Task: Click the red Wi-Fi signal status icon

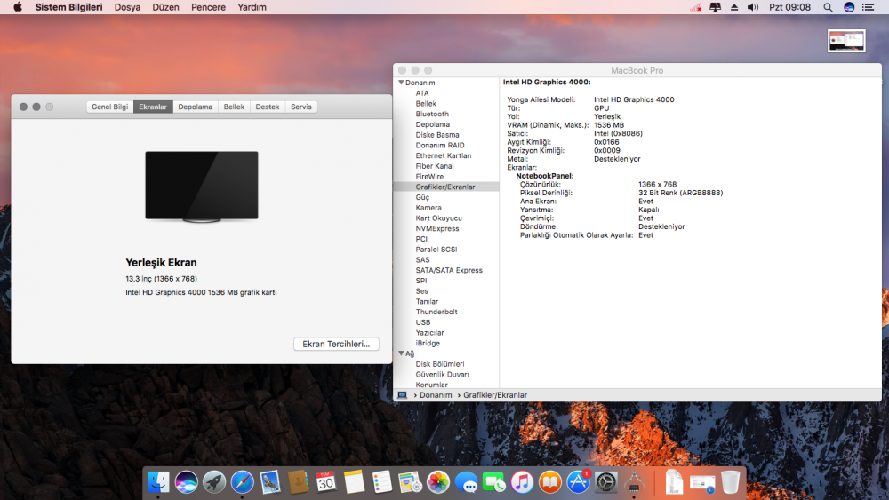Action: click(696, 7)
